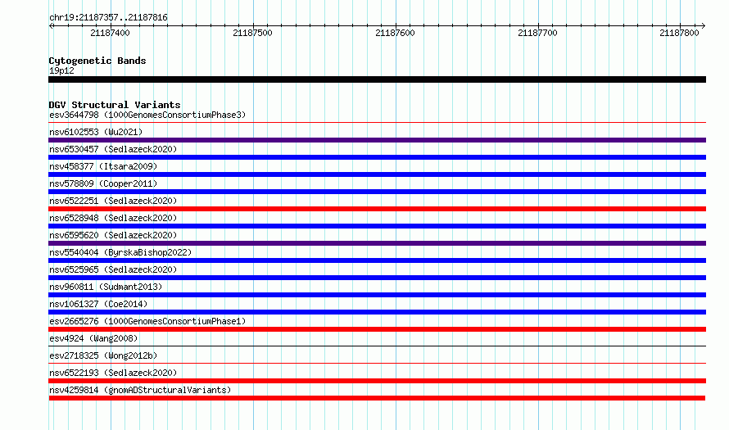
Task: Click the blue nsv578809 variant bar
Action: point(377,192)
